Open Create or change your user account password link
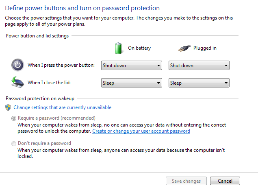 tap(141, 131)
